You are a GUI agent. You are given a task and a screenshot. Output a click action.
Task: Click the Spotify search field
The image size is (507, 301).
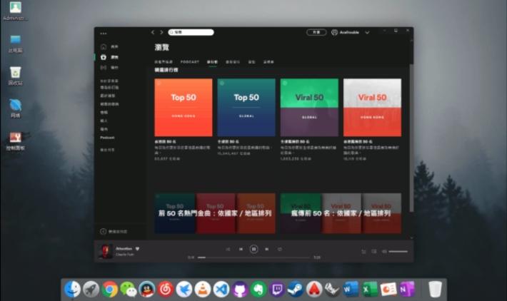coord(191,32)
